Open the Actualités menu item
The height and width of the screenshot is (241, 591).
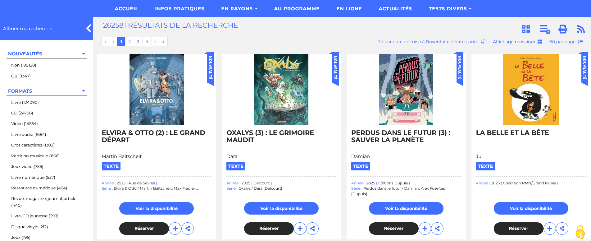click(395, 9)
